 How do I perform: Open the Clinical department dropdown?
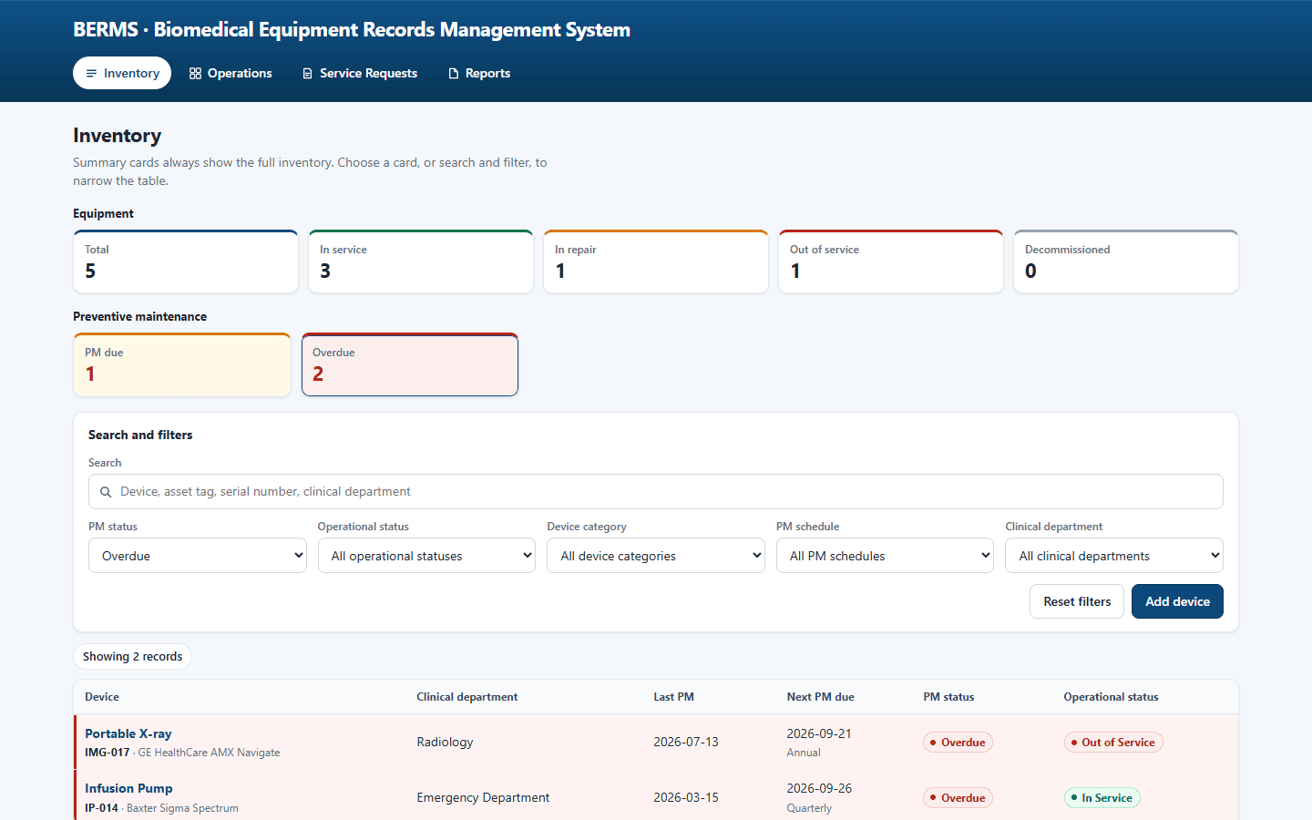(1114, 556)
